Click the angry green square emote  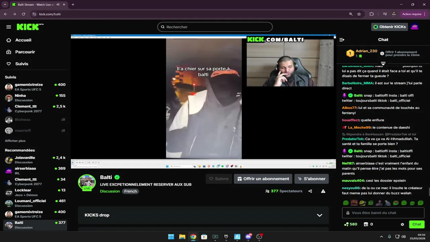(x=371, y=203)
